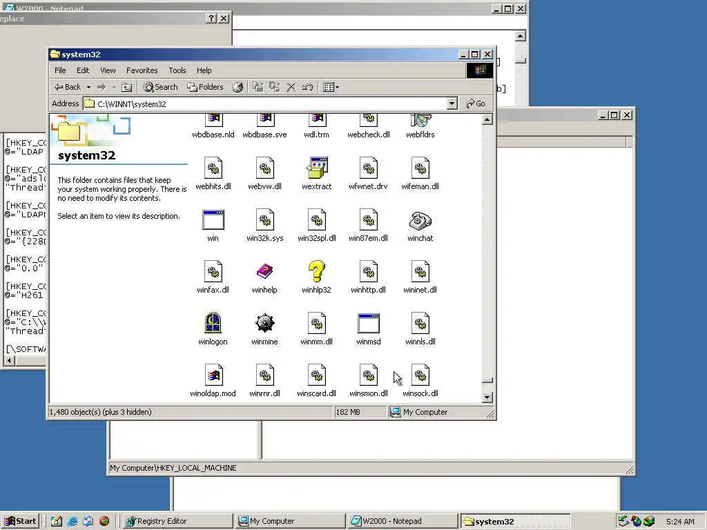
Task: Click the Undo toolbar icon
Action: 308,87
